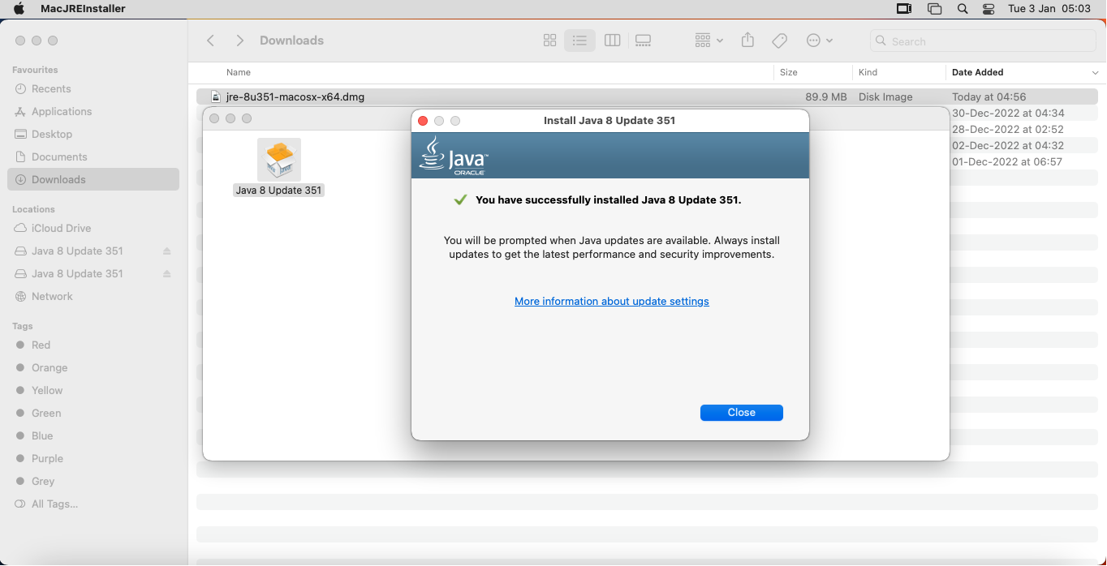Switch Finder to column view
1107x566 pixels.
[613, 41]
